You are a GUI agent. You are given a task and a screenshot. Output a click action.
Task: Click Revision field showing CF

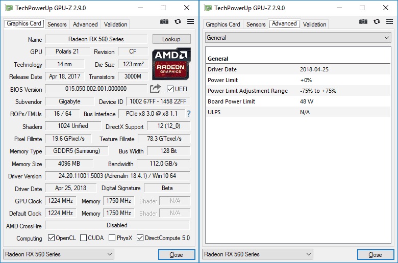click(x=133, y=51)
